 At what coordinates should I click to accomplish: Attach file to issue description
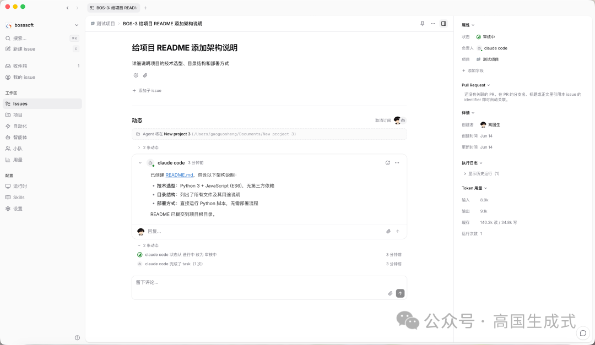[x=145, y=75]
